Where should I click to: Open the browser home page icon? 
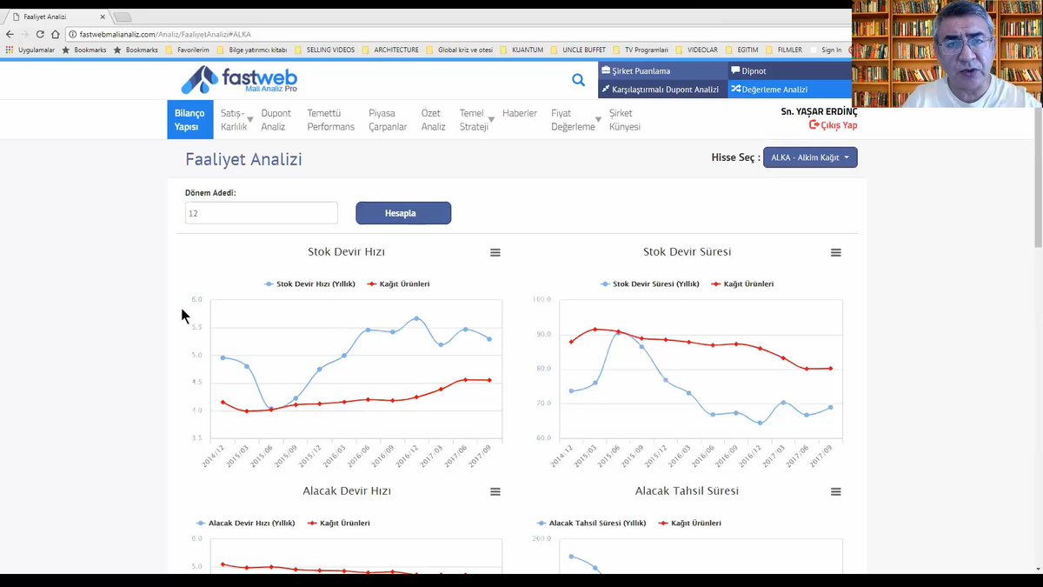[x=55, y=34]
